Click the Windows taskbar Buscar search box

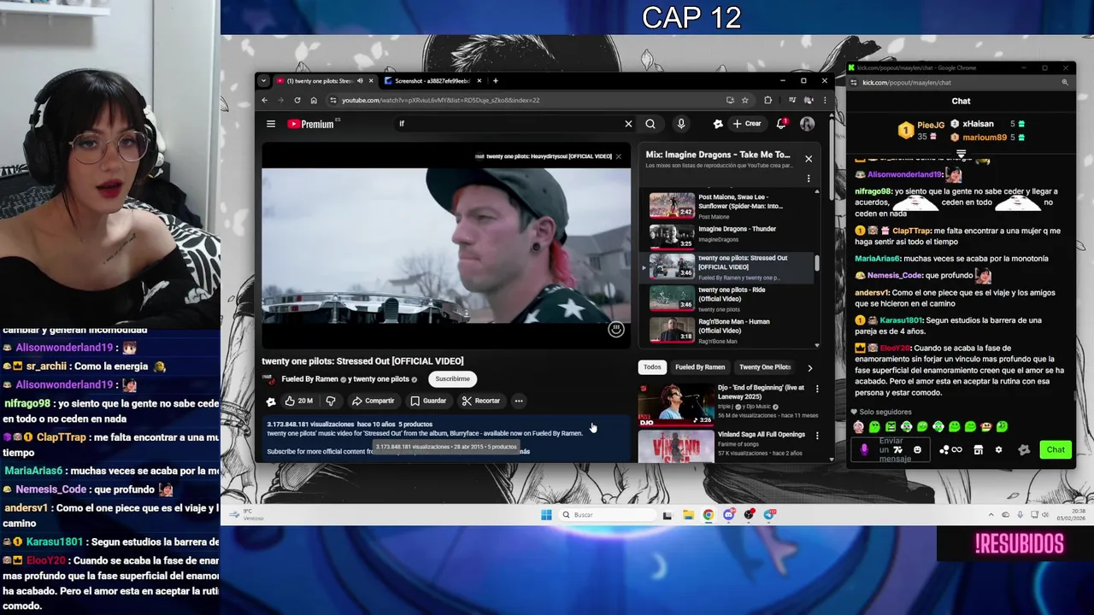click(x=607, y=515)
